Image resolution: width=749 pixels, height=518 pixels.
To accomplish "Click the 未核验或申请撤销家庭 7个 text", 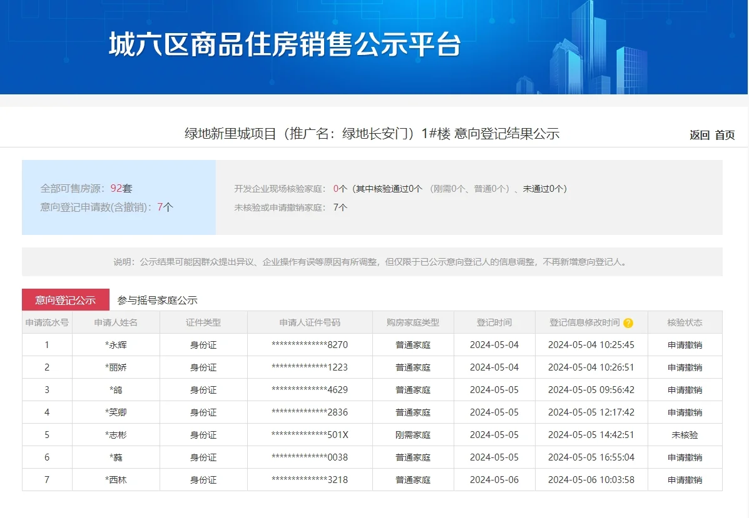I will tap(290, 207).
